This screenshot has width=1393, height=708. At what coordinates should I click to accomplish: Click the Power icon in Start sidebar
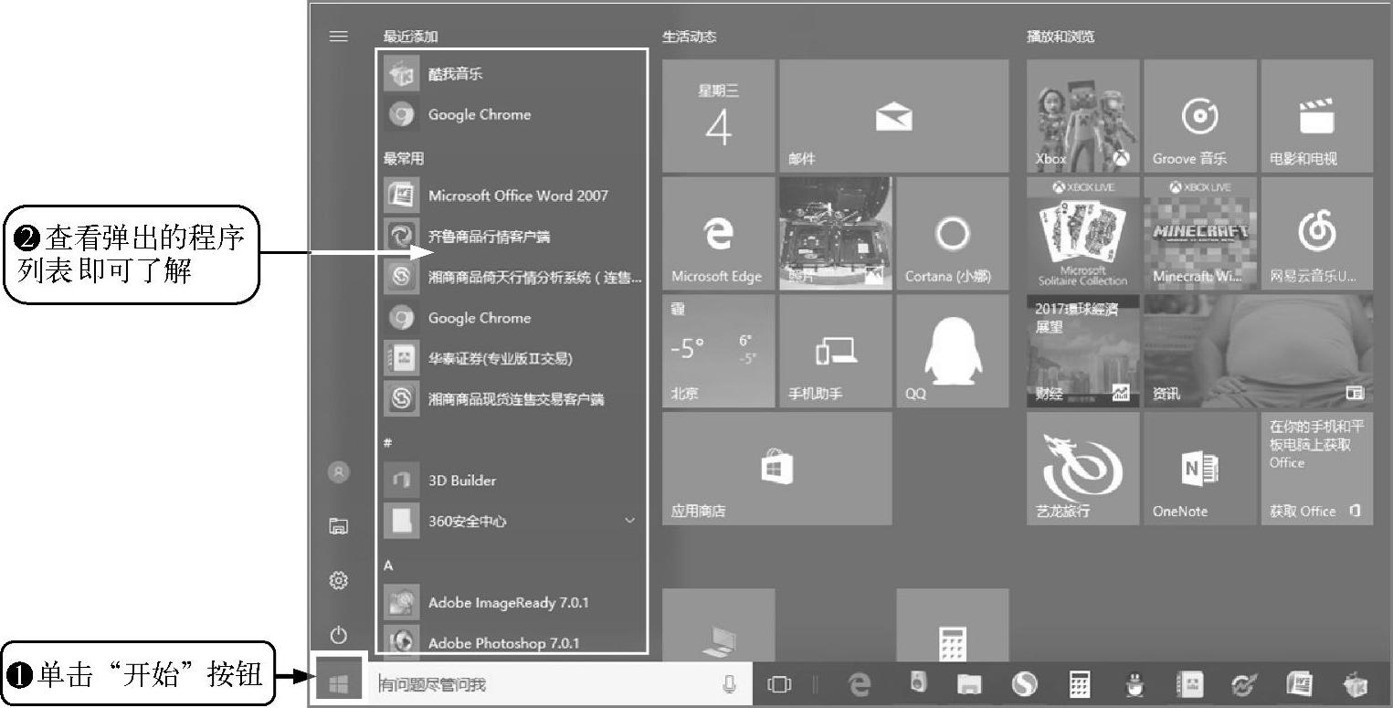click(x=339, y=634)
